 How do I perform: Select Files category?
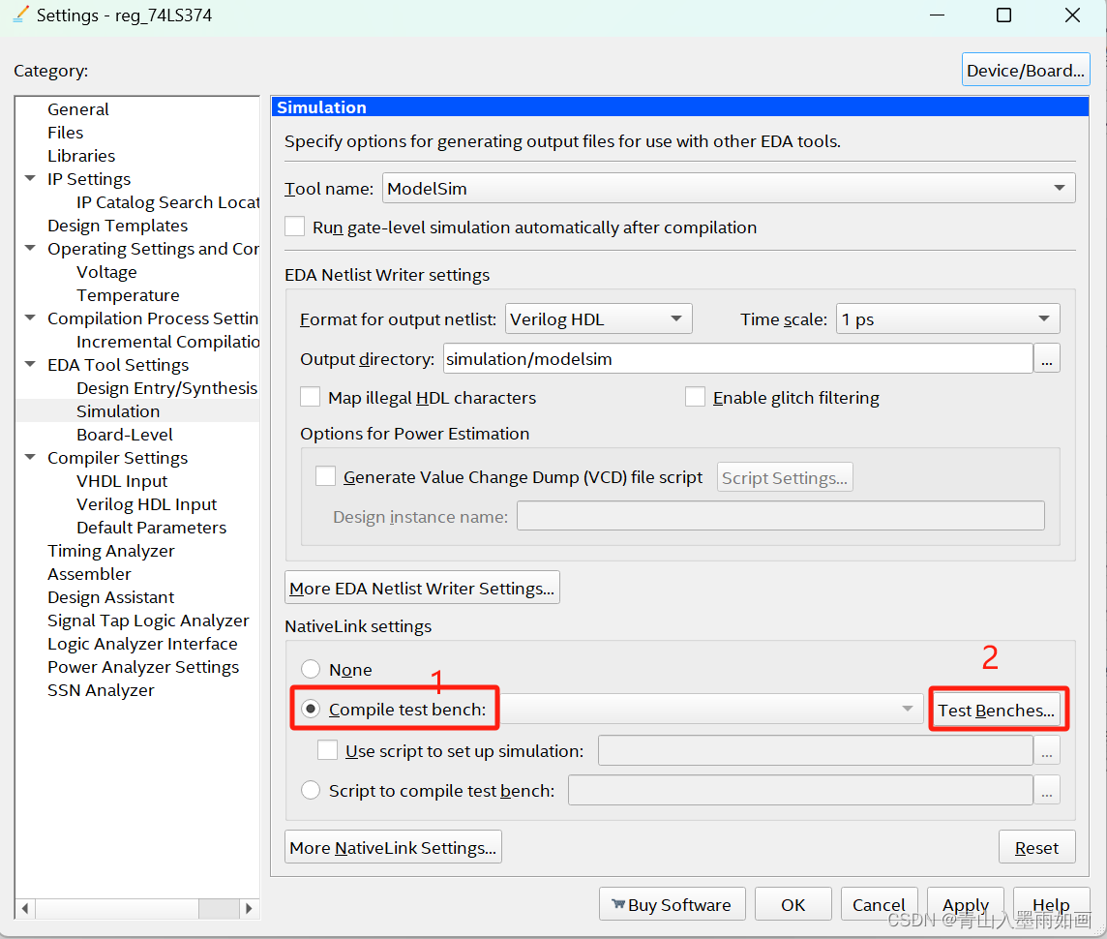66,133
